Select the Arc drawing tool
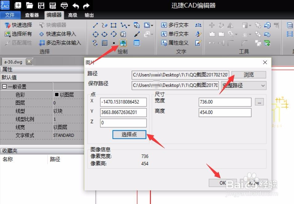The width and height of the screenshot is (294, 204). pyautogui.click(x=114, y=34)
